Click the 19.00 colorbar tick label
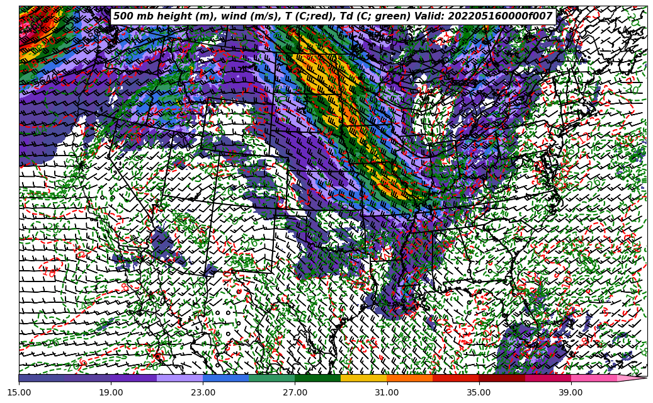The image size is (653, 403). (x=111, y=392)
